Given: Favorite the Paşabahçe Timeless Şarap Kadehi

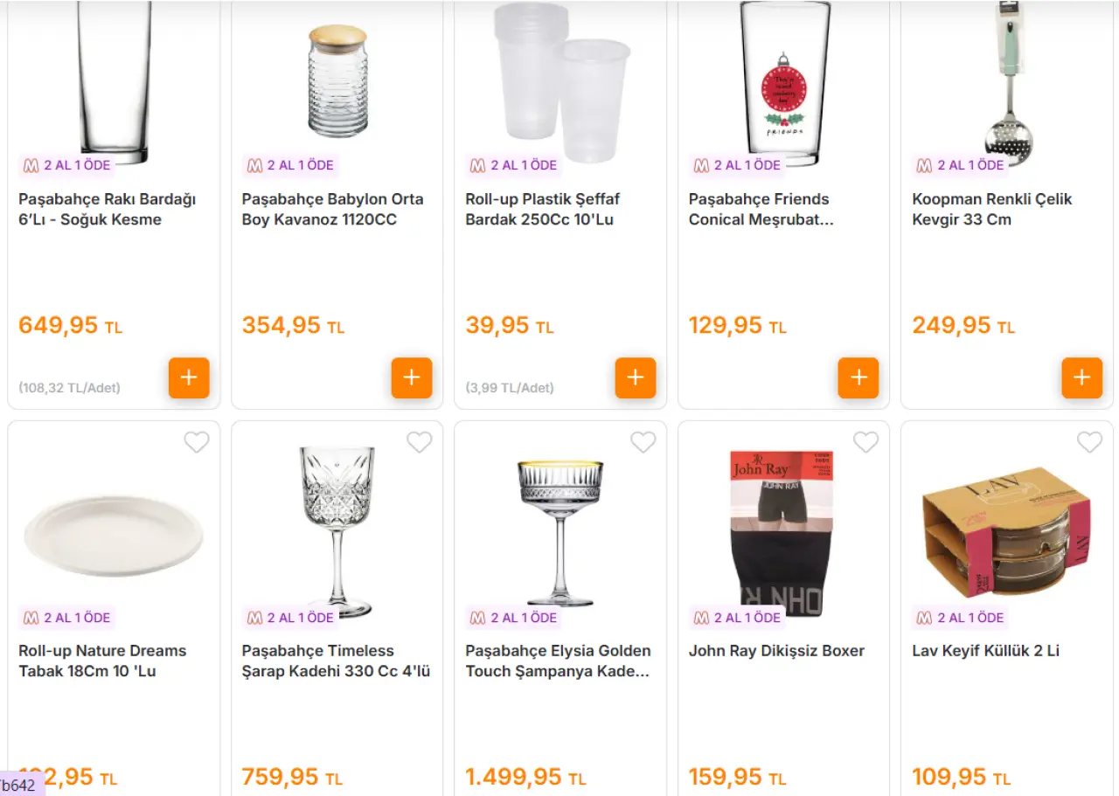Looking at the screenshot, I should [x=420, y=443].
